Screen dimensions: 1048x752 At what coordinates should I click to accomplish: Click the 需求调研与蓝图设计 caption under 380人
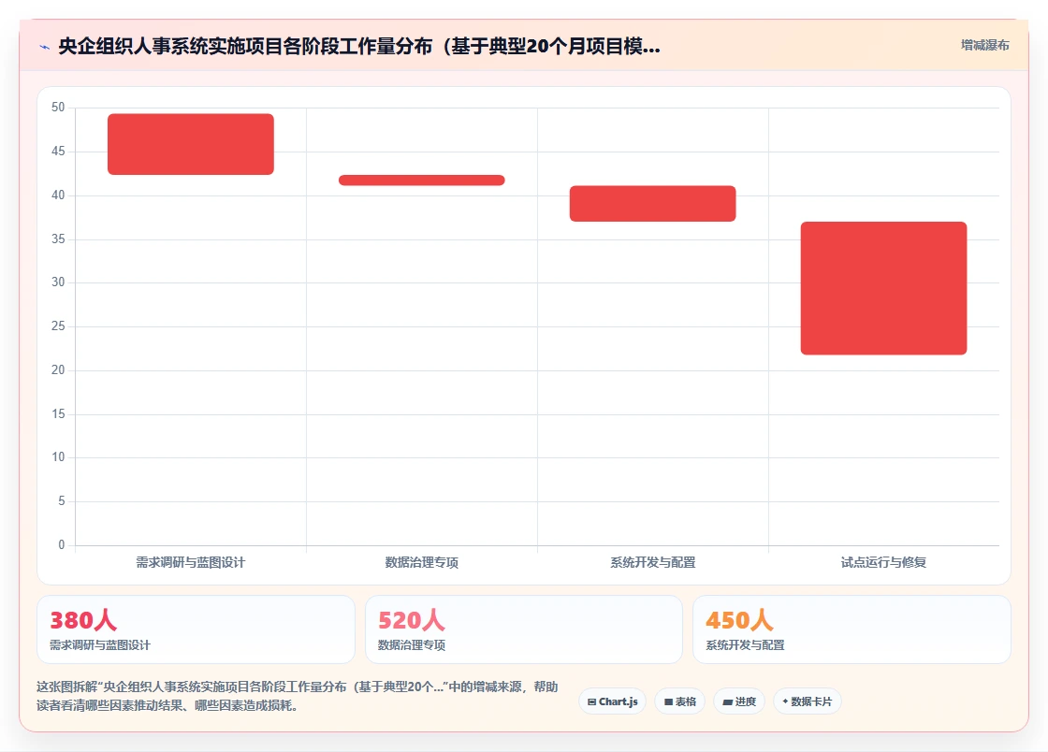point(100,645)
